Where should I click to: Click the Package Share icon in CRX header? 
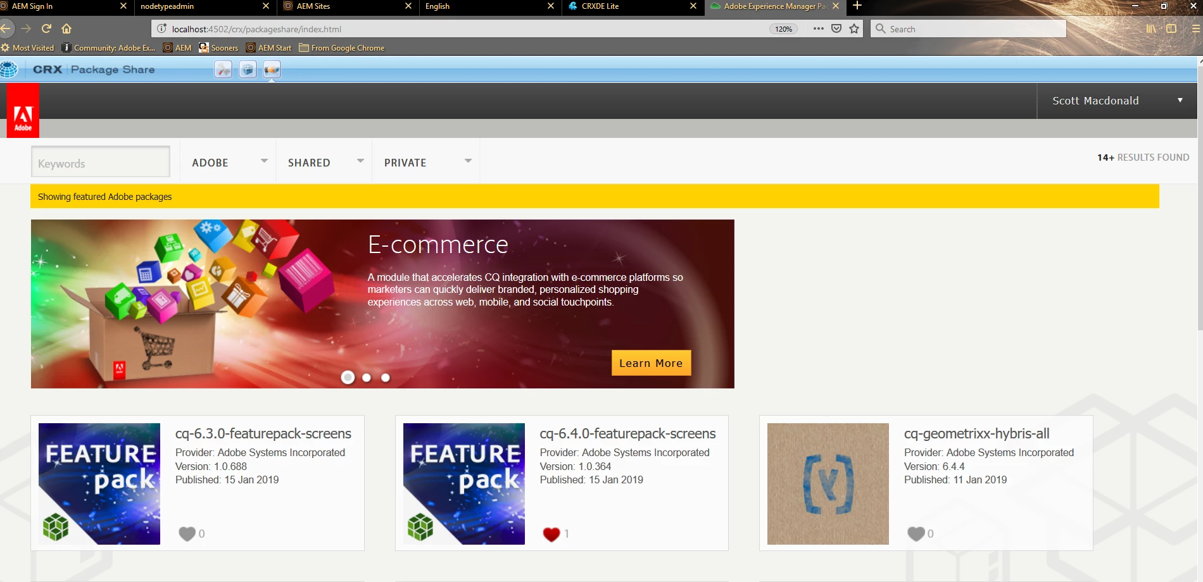[272, 70]
